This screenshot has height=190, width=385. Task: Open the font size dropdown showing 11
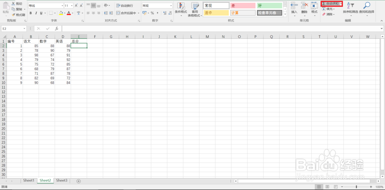coord(72,6)
